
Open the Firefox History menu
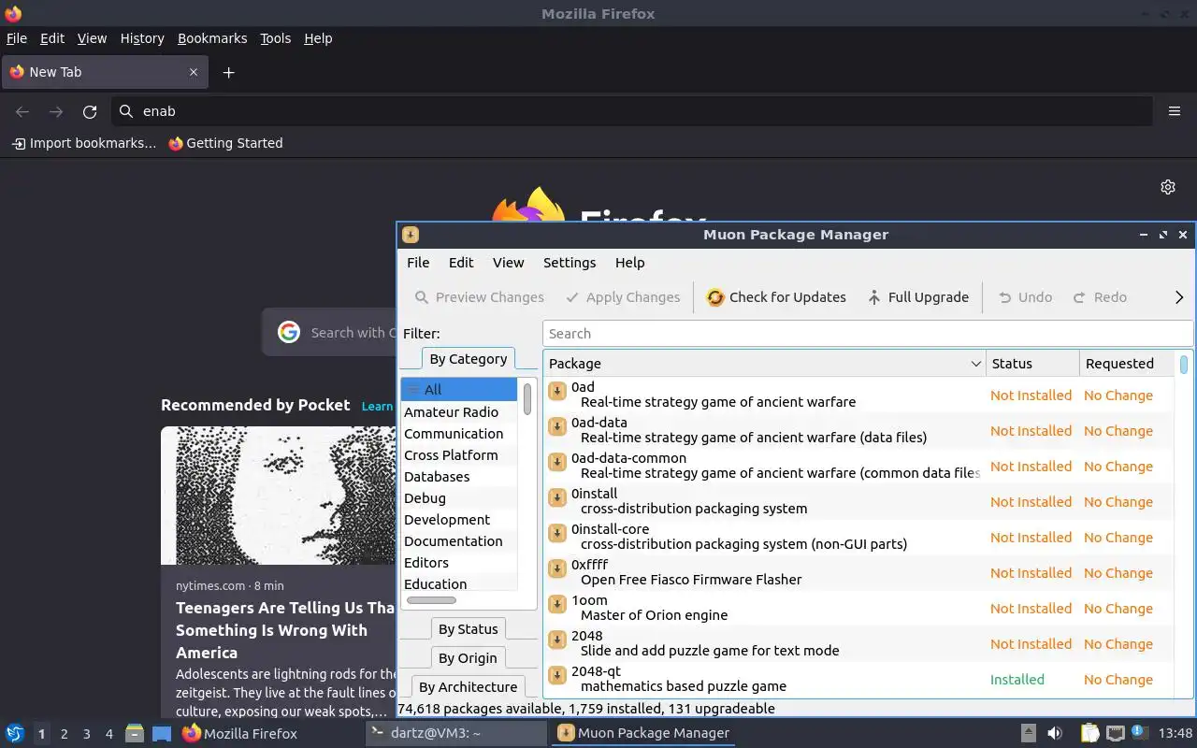[x=142, y=38]
